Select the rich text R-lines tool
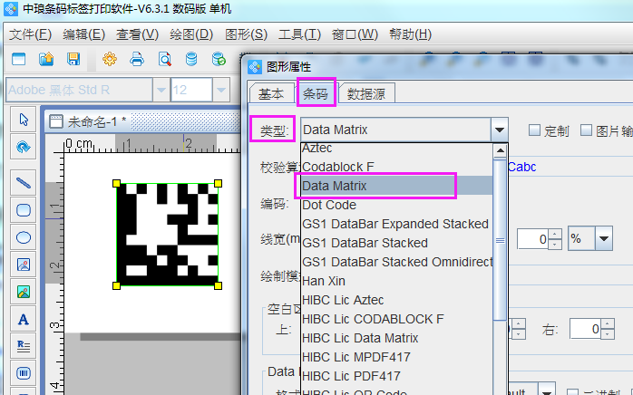 pyautogui.click(x=24, y=346)
